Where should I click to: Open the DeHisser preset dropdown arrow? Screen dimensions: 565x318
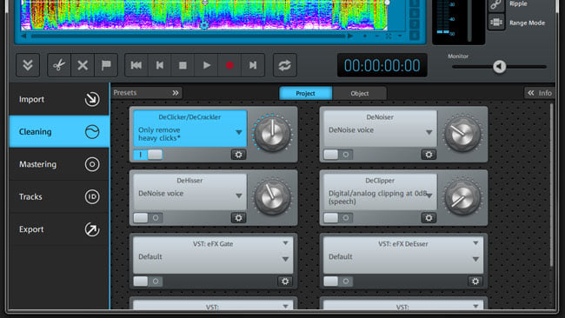click(x=238, y=195)
